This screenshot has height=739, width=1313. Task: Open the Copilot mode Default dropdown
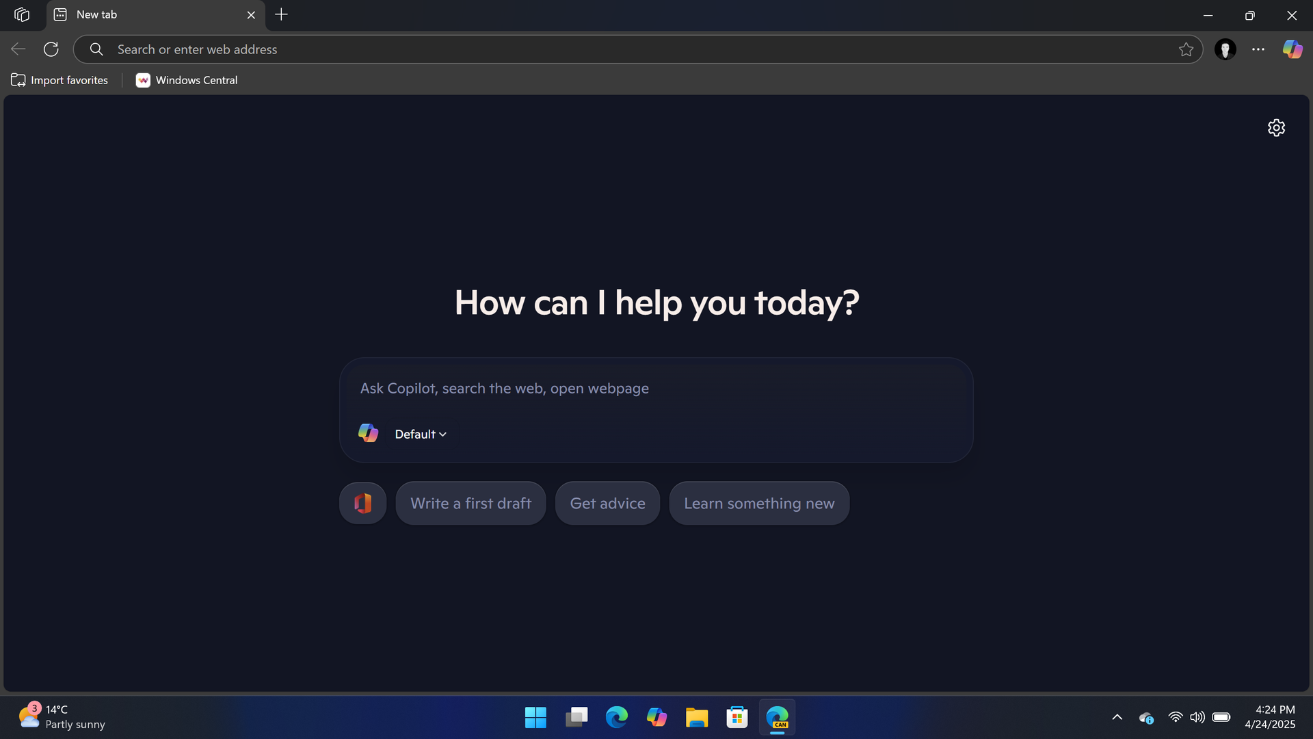click(419, 433)
